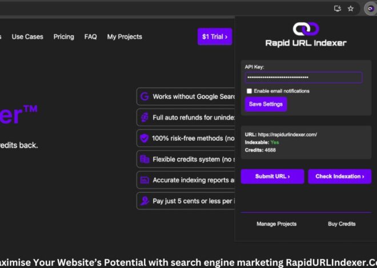Click the shield icon beside 100% risk-free
This screenshot has width=377, height=268.
[x=145, y=138]
